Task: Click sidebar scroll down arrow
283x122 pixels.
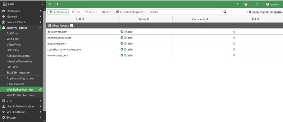Action: (44, 120)
